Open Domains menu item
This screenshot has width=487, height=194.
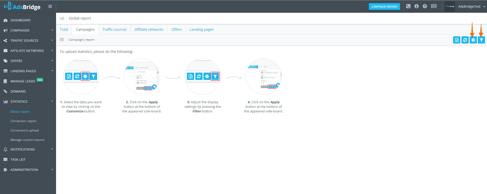click(18, 92)
